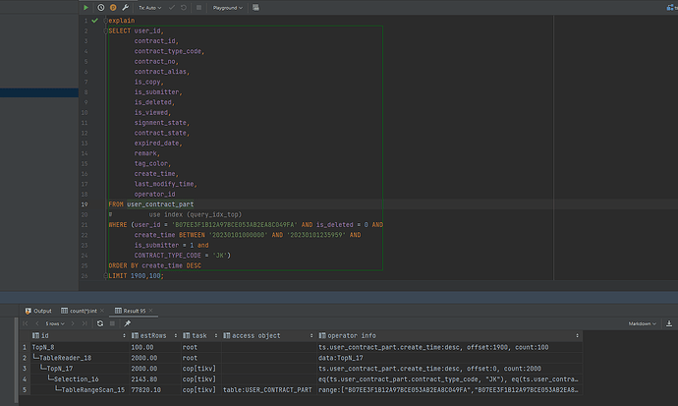
Task: Go to the first page of results
Action: (26, 323)
